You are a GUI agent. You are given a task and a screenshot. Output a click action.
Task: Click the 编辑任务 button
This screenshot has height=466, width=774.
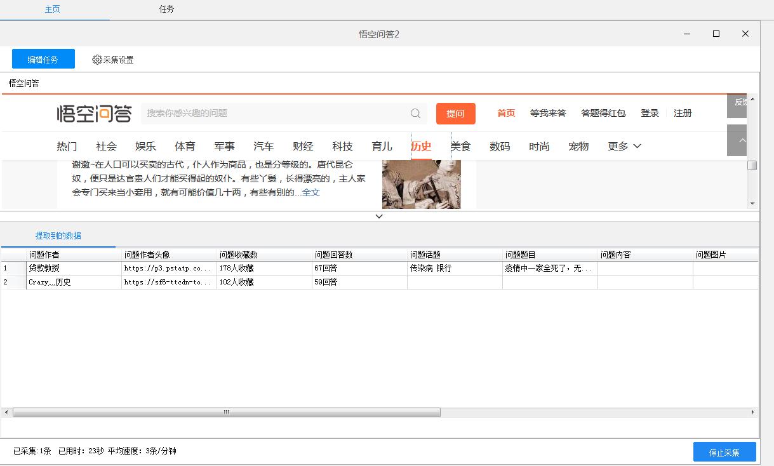tap(43, 59)
